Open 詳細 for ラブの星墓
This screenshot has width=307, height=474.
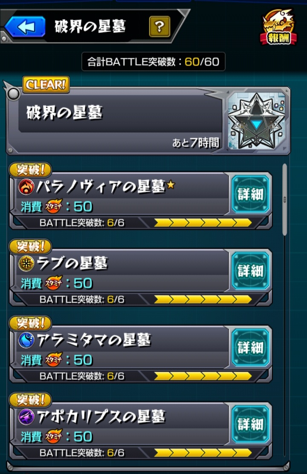[x=250, y=271]
